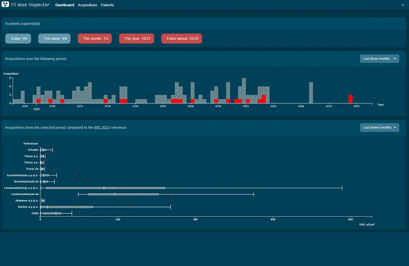The width and height of the screenshot is (409, 266).
Task: Select the isolated red bar near 03/23
Action: (x=350, y=99)
